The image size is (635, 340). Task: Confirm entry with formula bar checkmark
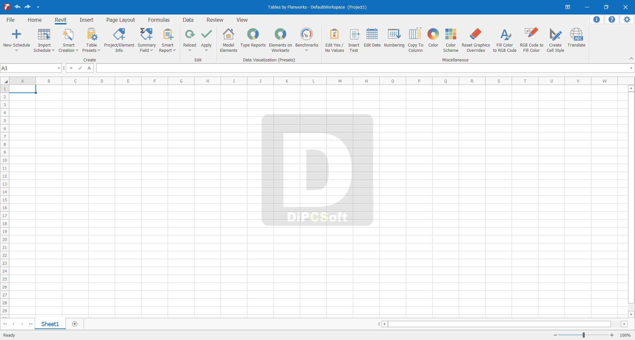tap(80, 68)
